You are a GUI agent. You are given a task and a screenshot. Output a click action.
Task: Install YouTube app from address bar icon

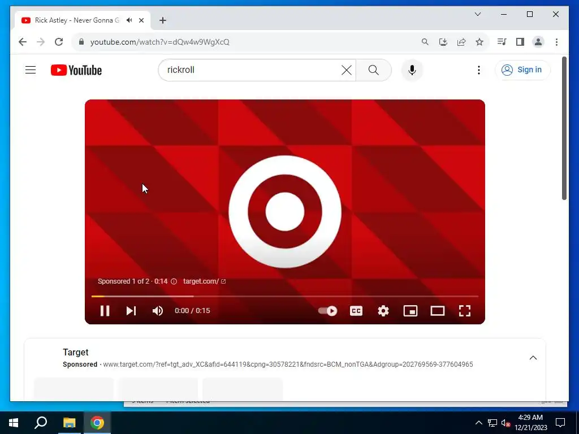(x=443, y=42)
